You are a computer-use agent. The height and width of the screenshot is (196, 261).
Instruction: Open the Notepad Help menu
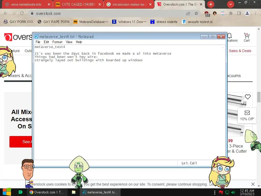coord(79,42)
